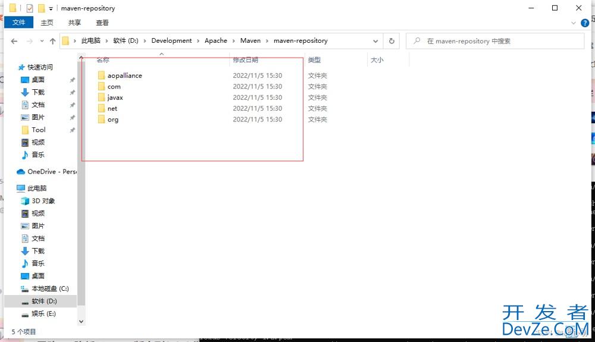The image size is (595, 342).
Task: Select the aopalliance folder name
Action: (124, 76)
